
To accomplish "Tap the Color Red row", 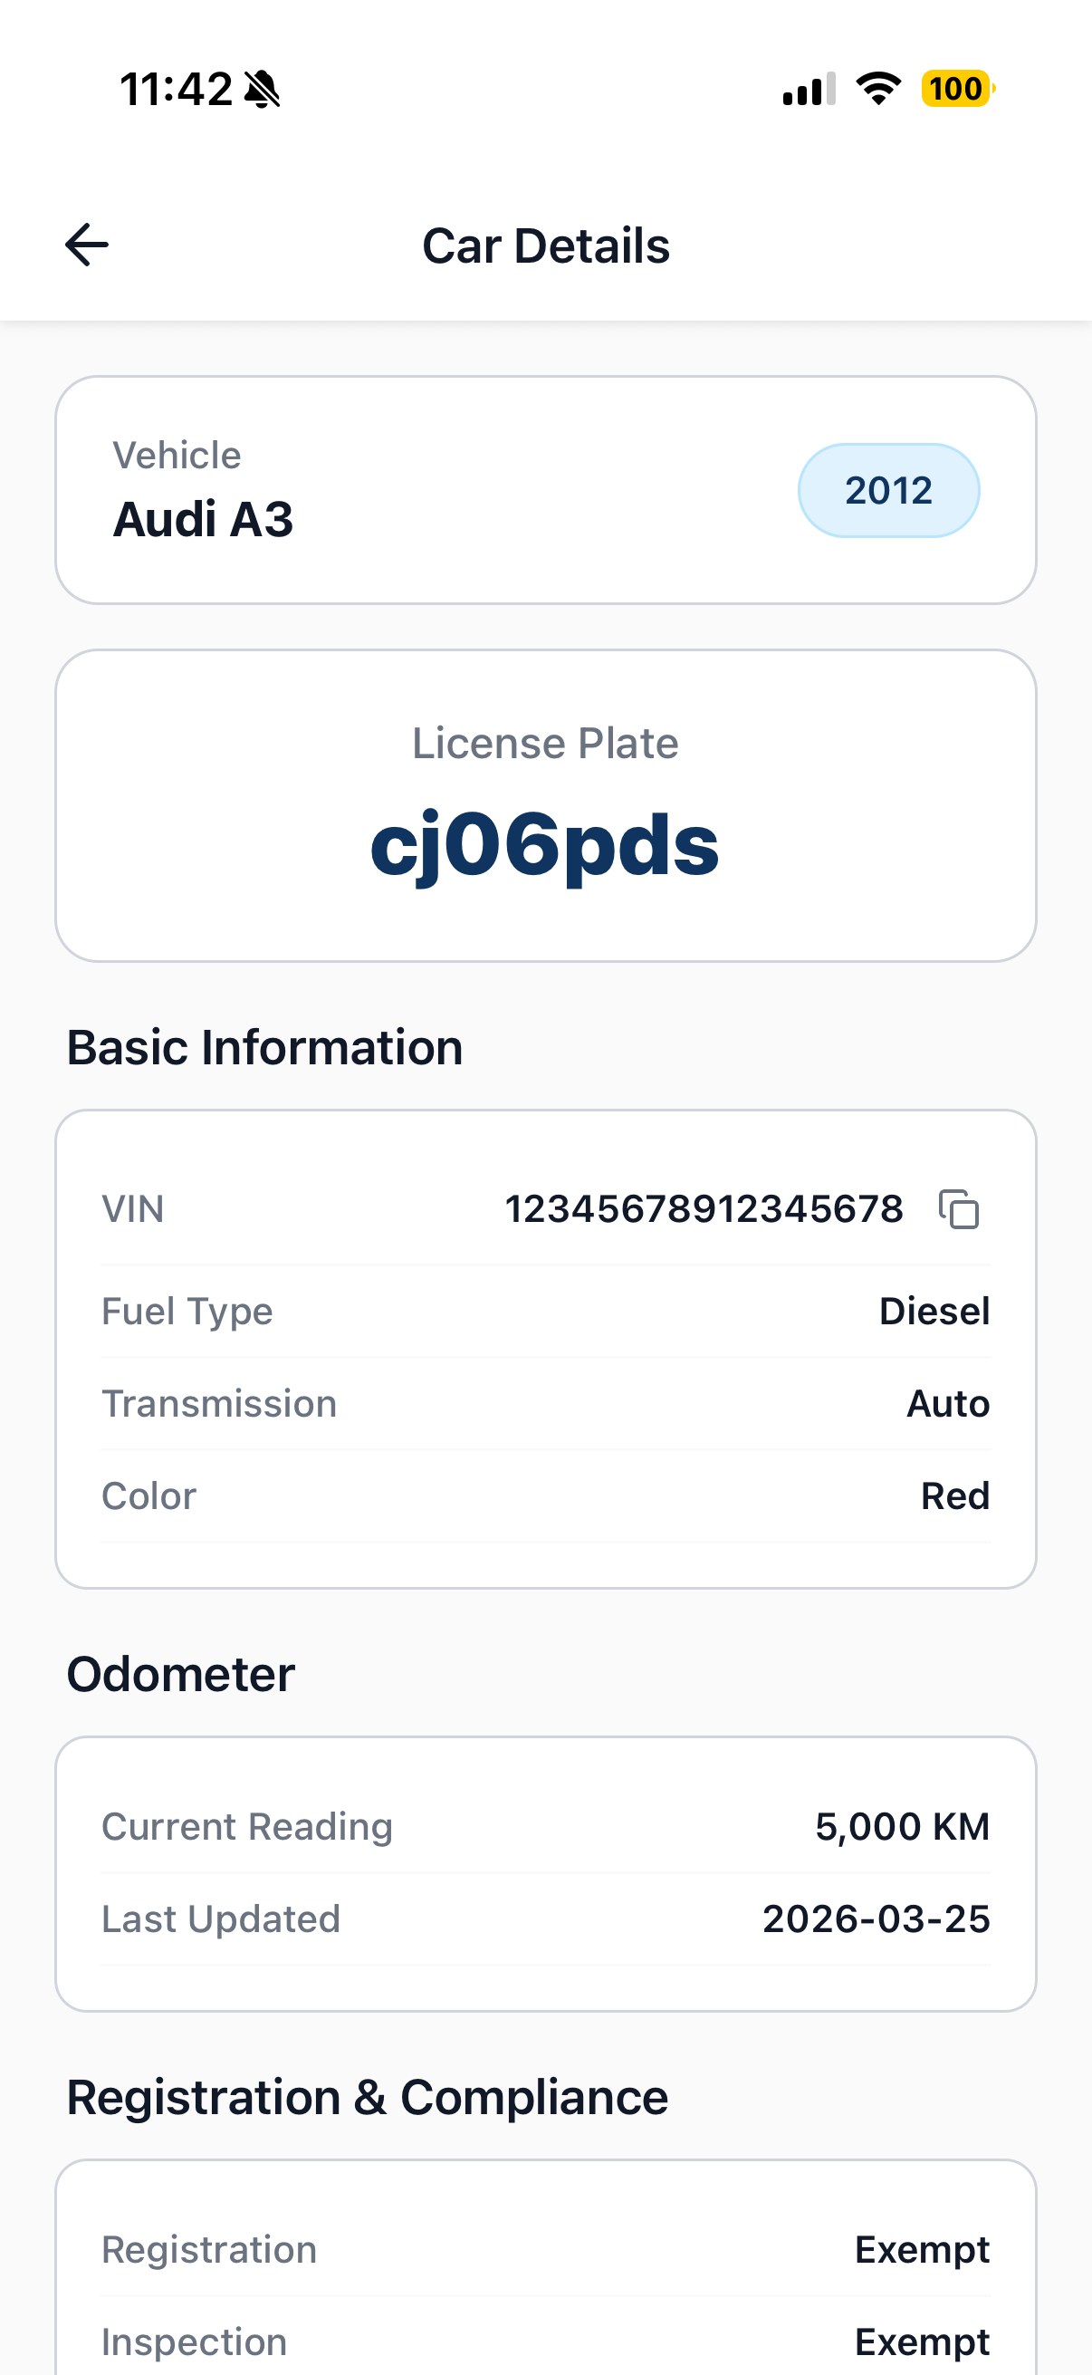I will pyautogui.click(x=545, y=1495).
